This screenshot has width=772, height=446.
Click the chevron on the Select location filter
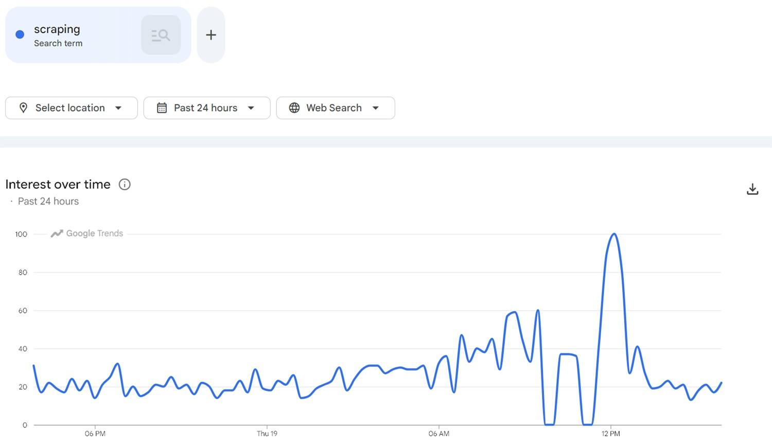118,108
